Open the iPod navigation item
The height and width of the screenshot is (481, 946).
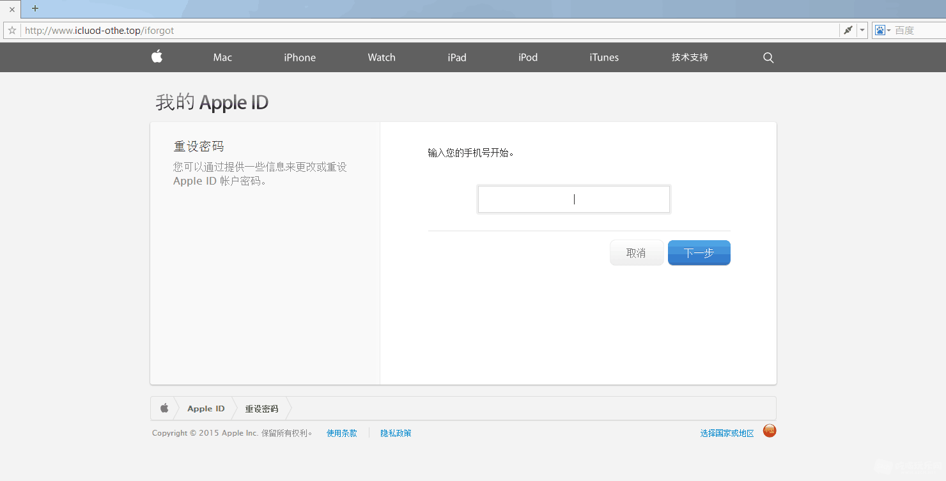click(x=528, y=57)
